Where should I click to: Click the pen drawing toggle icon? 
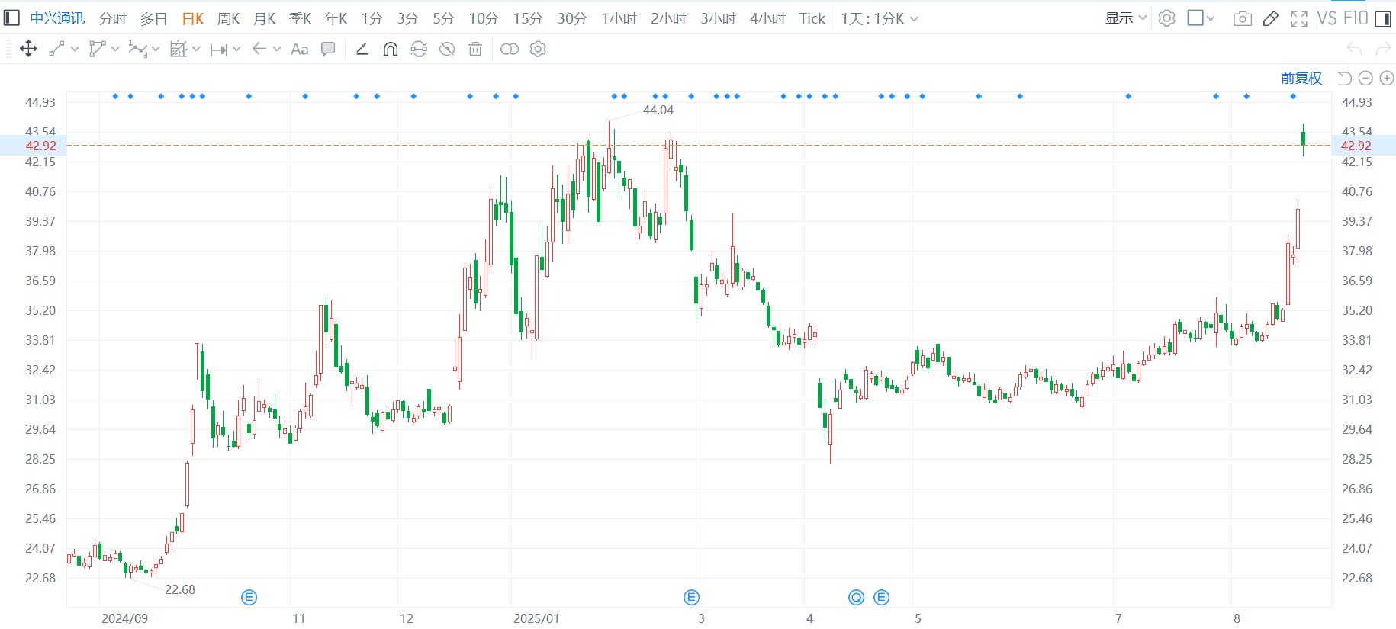(x=1270, y=18)
